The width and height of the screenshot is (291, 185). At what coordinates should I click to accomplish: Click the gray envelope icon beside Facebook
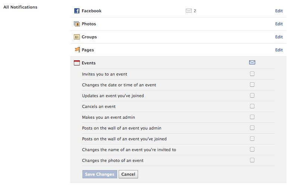188,11
